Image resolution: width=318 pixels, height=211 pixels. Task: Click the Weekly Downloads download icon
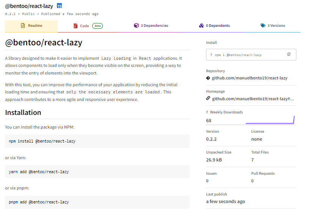tap(207, 112)
